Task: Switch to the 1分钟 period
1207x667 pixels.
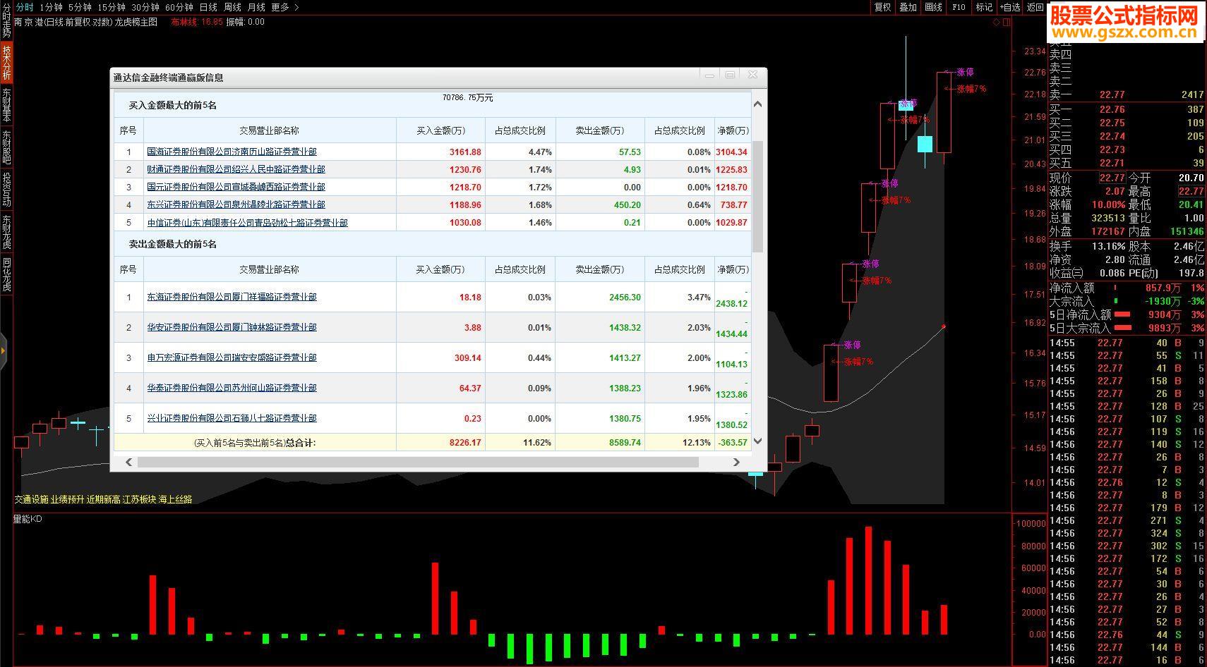Action: [x=52, y=7]
